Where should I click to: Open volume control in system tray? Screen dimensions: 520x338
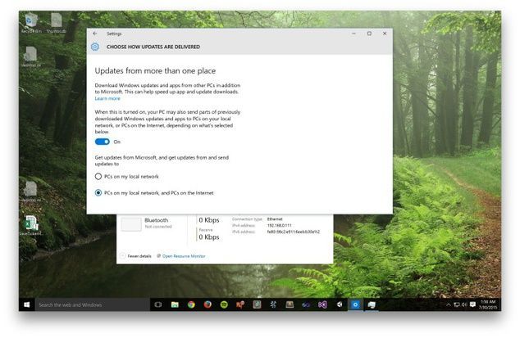coord(464,304)
